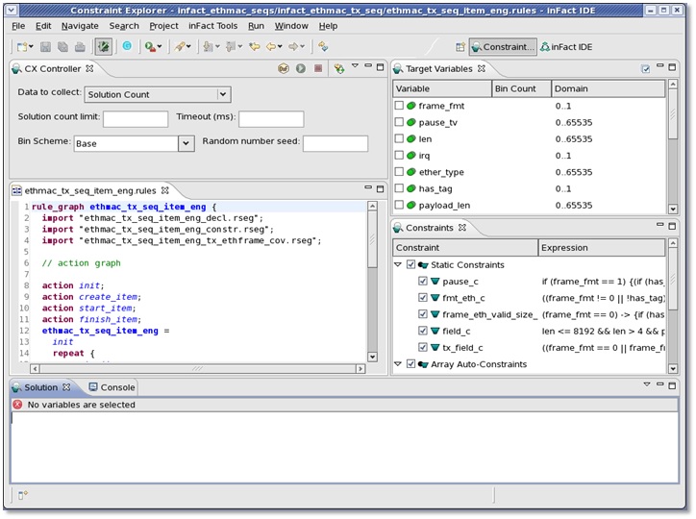Open the inFact Tools menu
This screenshot has height=519, width=696.
(212, 26)
